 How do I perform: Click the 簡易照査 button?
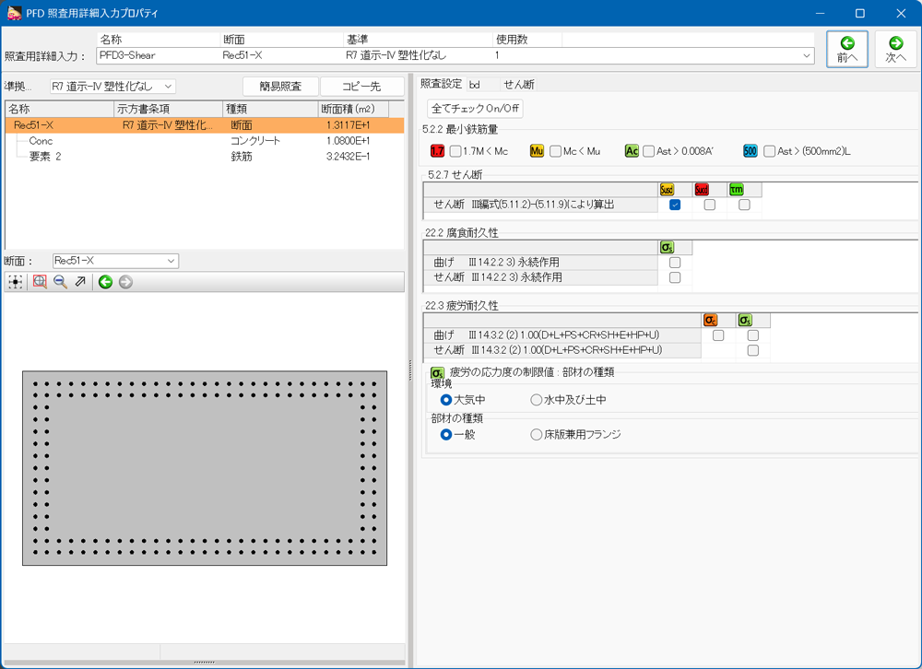pyautogui.click(x=280, y=87)
